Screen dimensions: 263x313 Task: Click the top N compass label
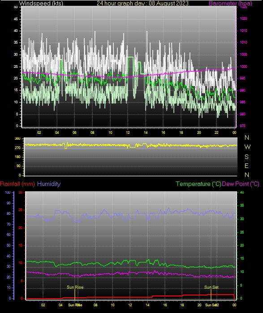(247, 137)
